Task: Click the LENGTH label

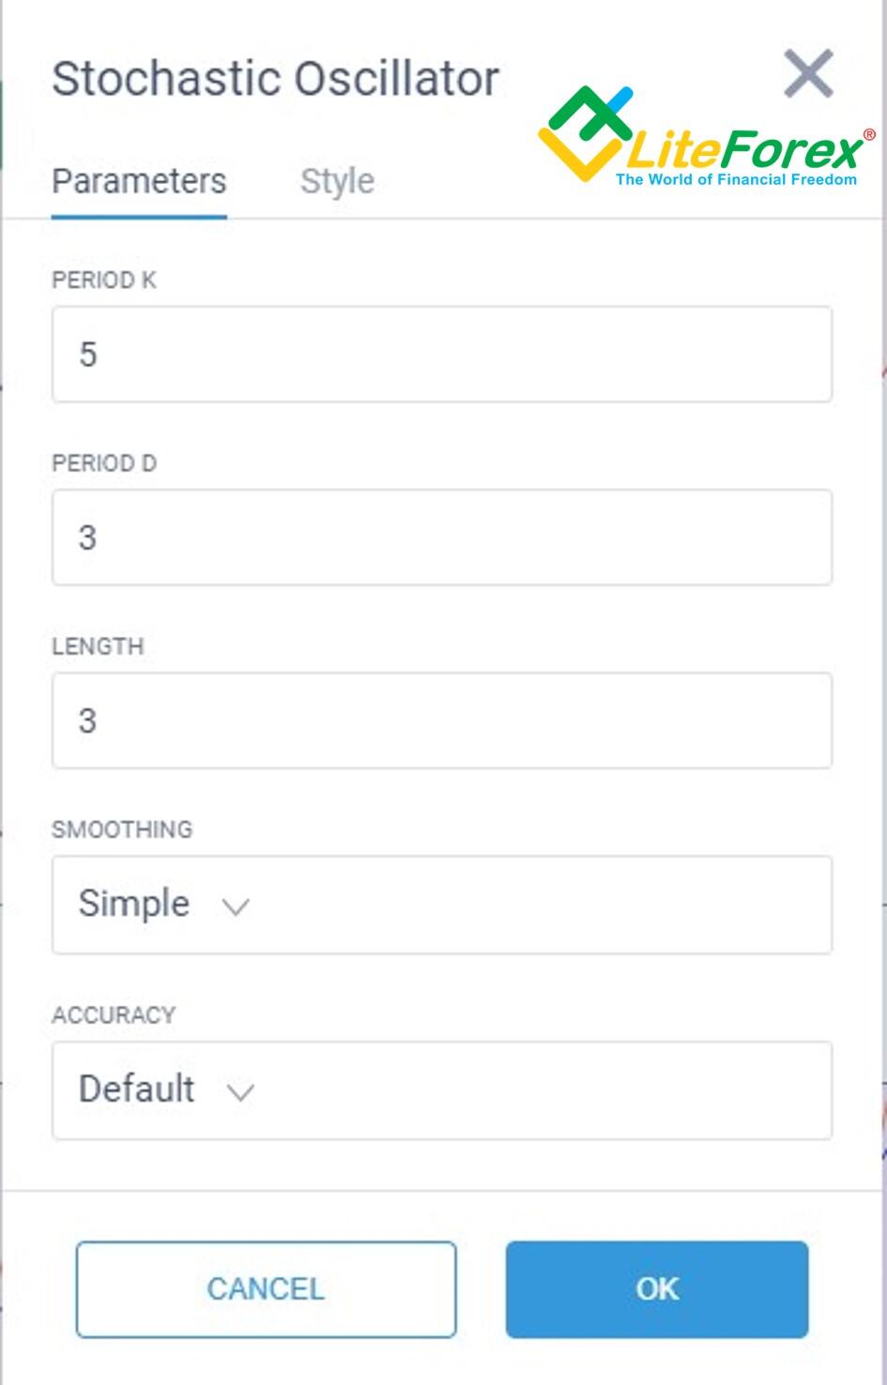Action: pos(98,647)
